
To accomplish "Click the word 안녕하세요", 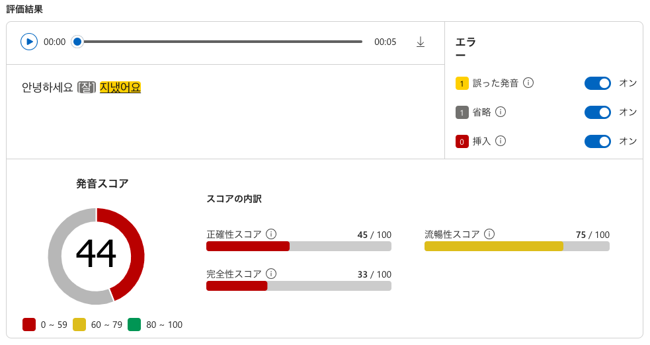I will pyautogui.click(x=47, y=87).
